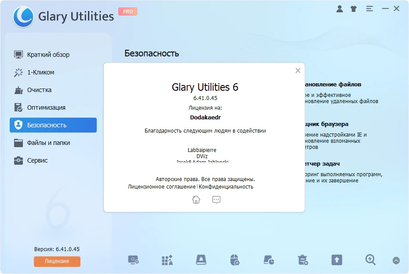Click dialog version number 6.41.0.45
The width and height of the screenshot is (409, 274).
(205, 98)
